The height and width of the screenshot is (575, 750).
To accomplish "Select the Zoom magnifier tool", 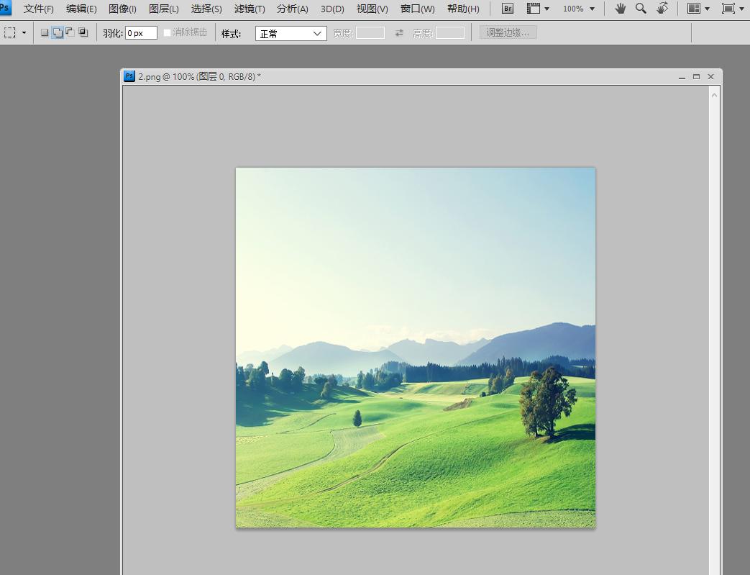I will pyautogui.click(x=641, y=9).
